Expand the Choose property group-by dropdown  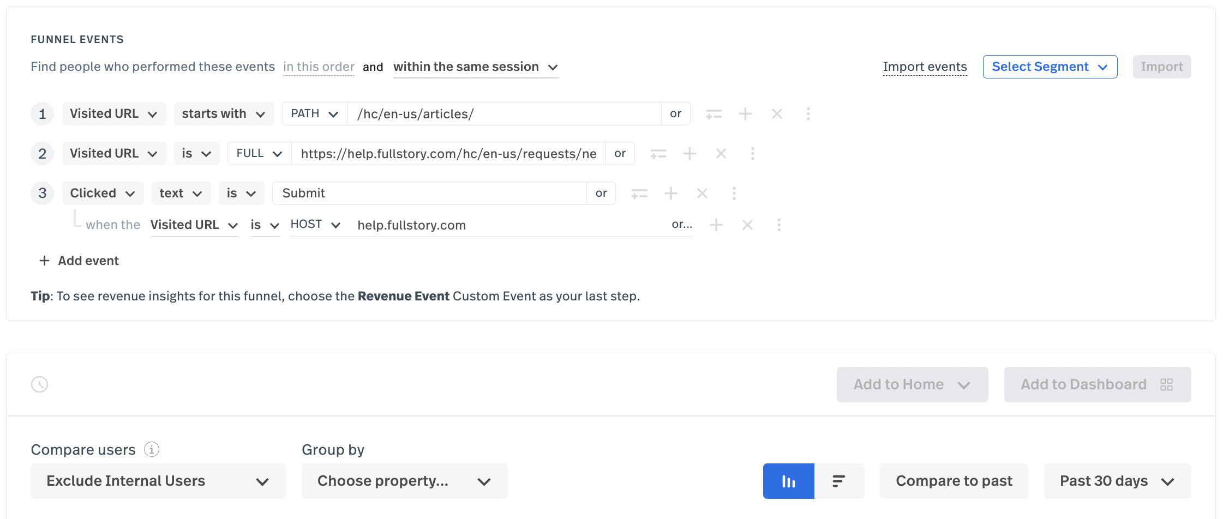point(404,481)
